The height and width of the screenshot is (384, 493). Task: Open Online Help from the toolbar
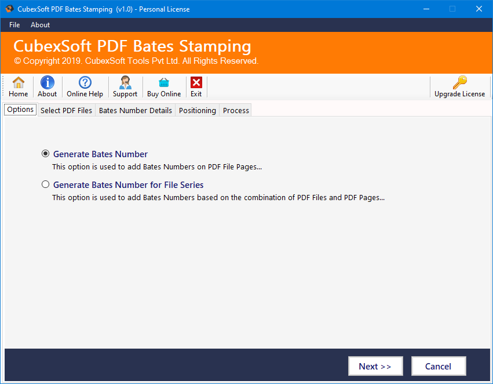(85, 86)
